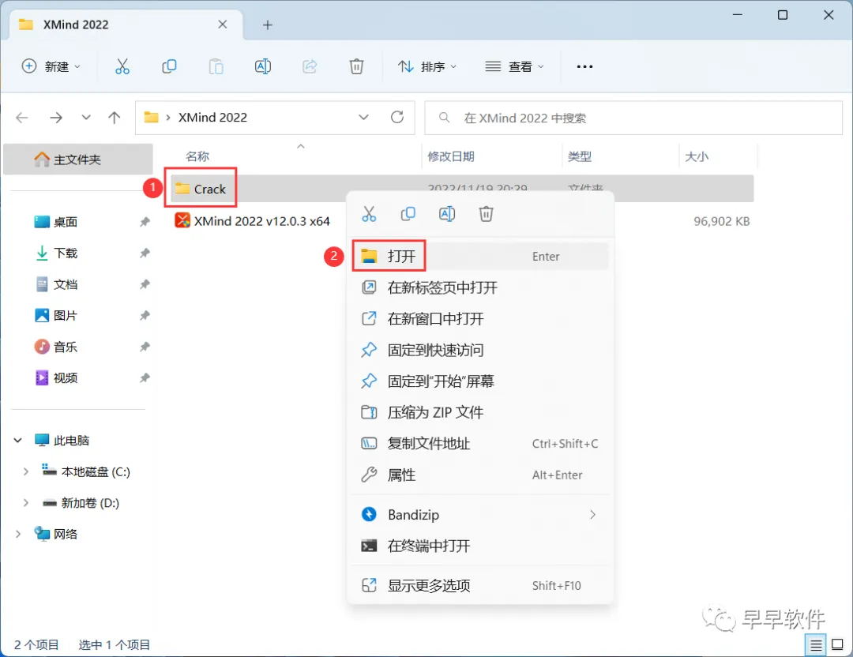This screenshot has height=657, width=853.
Task: Click the toolbar Paste clipboard icon
Action: 216,66
